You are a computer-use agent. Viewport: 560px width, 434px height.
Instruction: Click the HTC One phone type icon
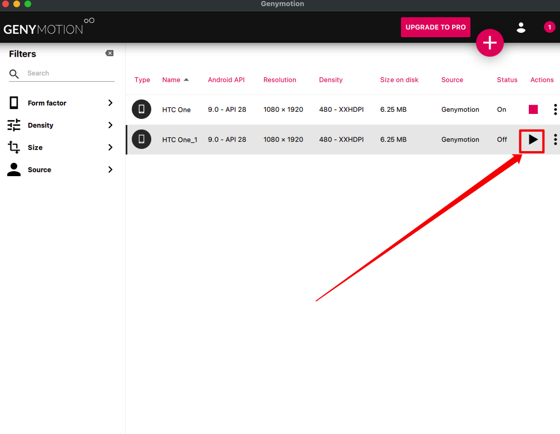(x=141, y=109)
